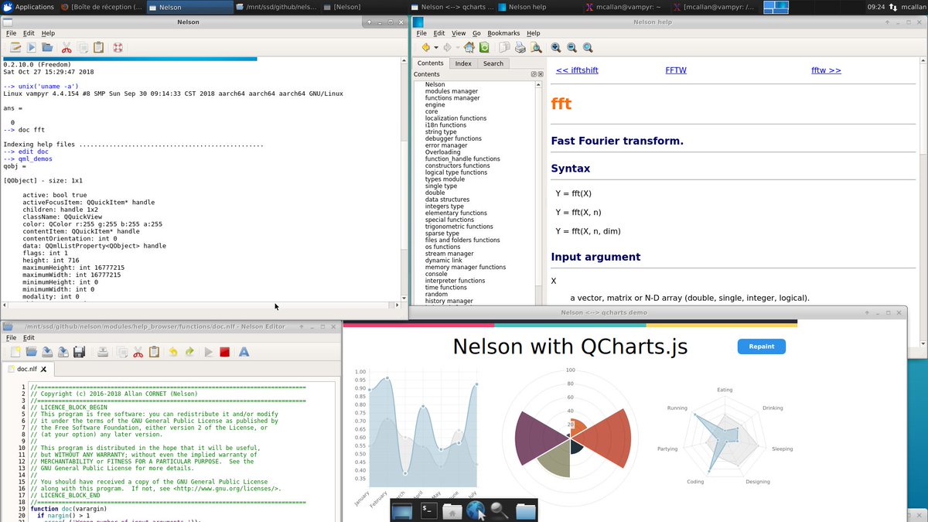This screenshot has width=928, height=522.
Task: Click the floppy disk save icon in Nelson Editor
Action: coord(79,352)
